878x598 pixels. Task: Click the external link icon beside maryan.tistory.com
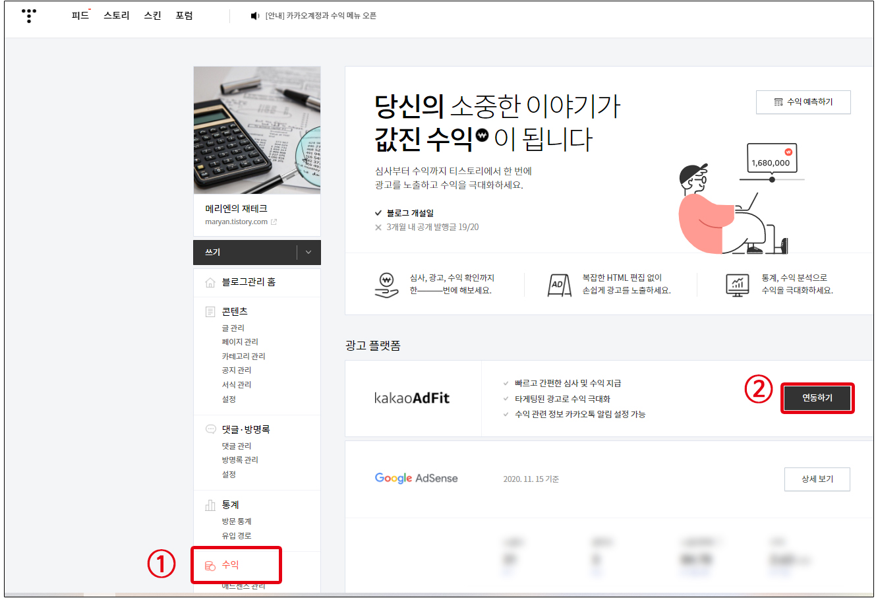(274, 222)
